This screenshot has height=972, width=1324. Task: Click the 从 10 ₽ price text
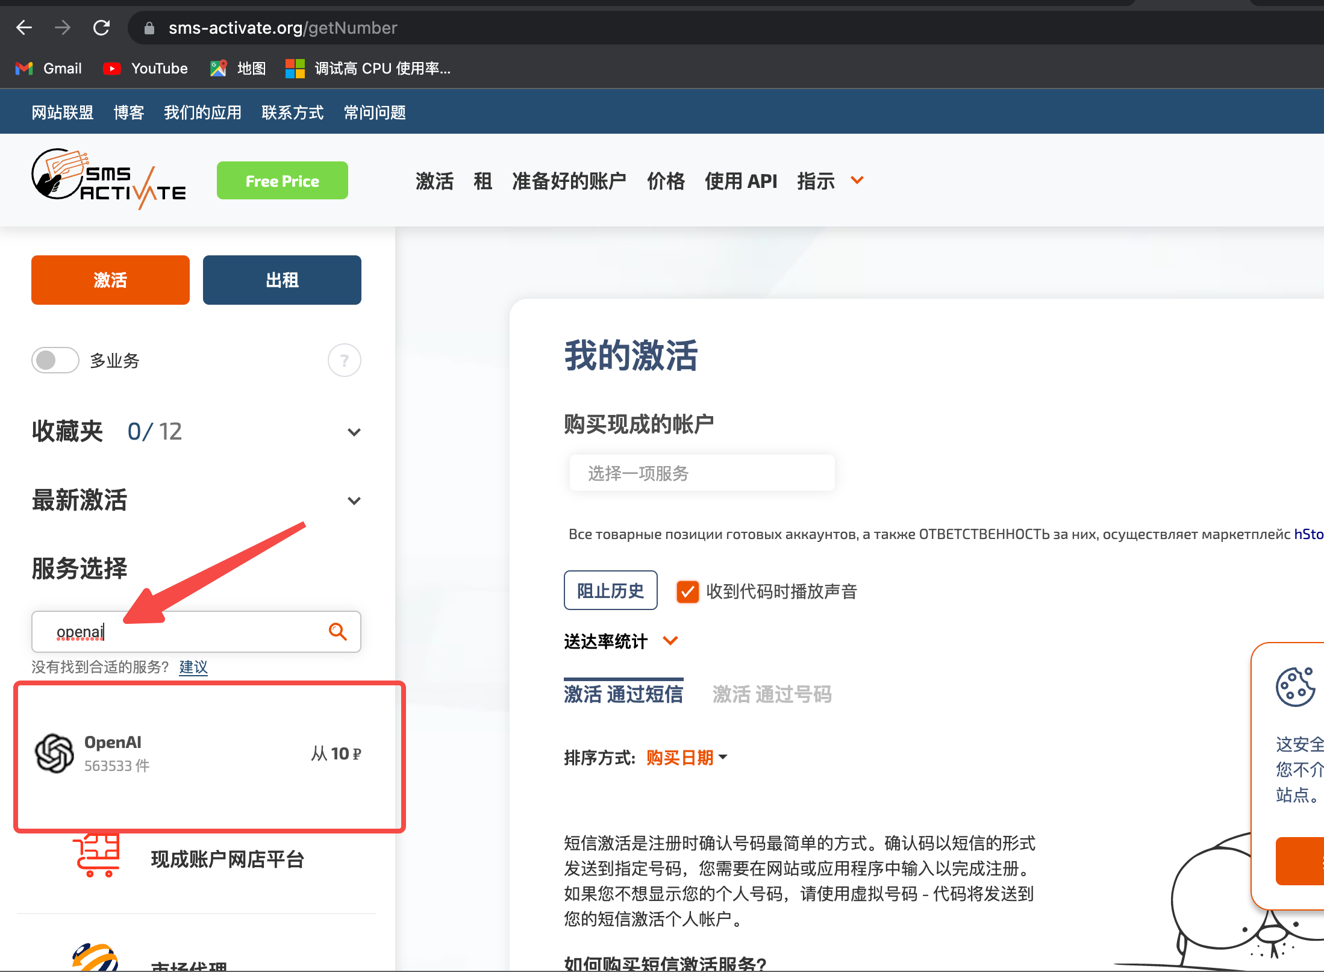tap(336, 754)
